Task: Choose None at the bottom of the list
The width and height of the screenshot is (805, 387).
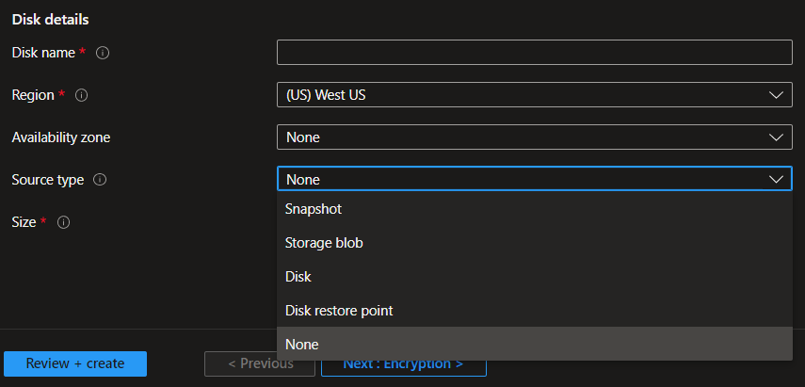Action: pyautogui.click(x=535, y=344)
